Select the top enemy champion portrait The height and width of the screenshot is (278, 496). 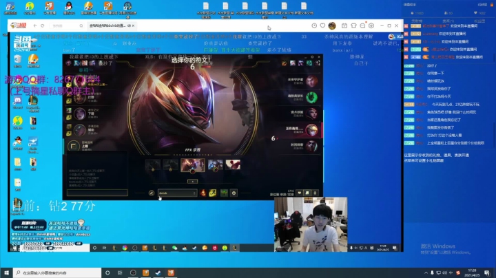coord(311,81)
